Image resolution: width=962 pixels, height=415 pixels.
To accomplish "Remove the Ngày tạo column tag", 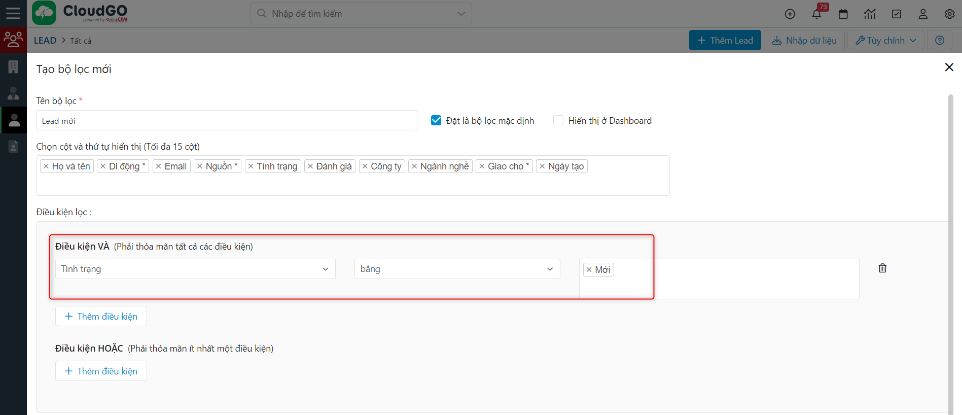I will coord(542,166).
